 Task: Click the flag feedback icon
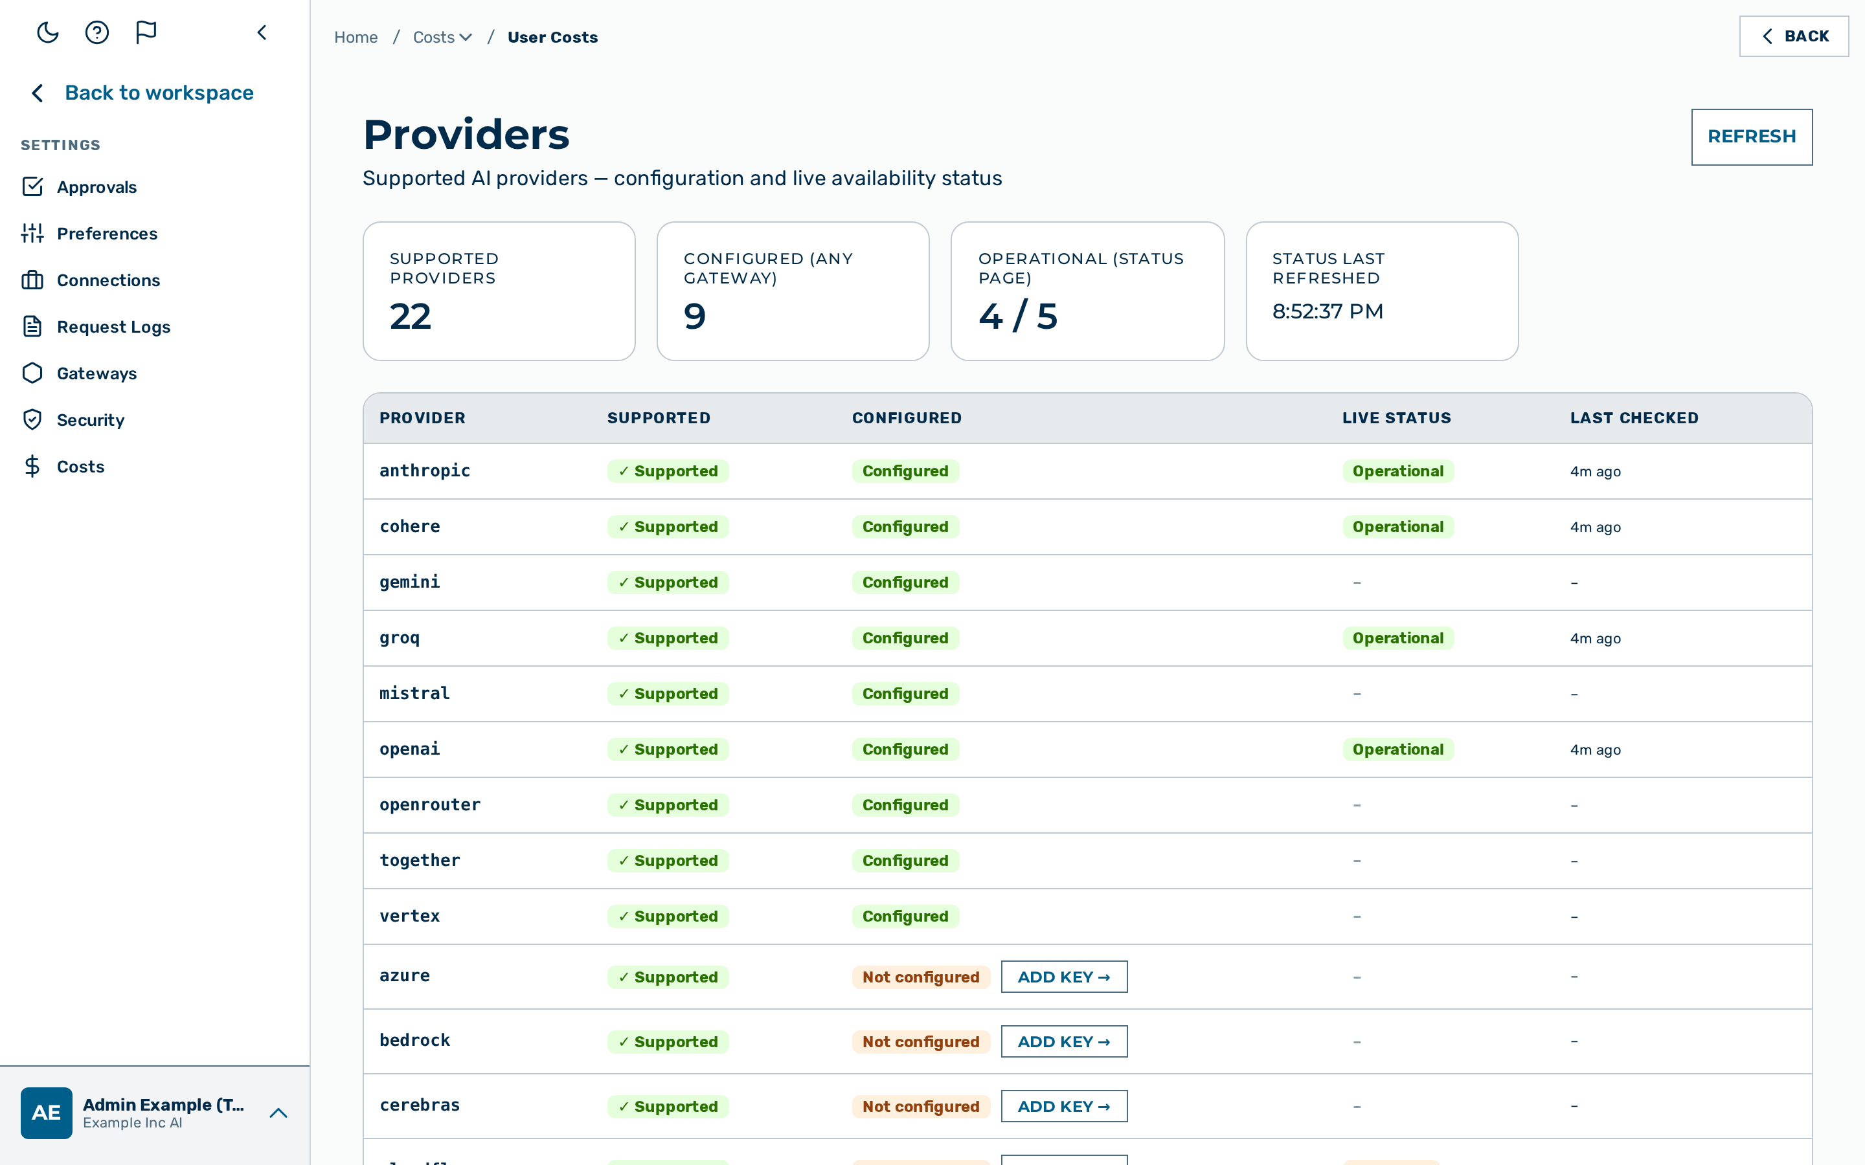point(146,32)
